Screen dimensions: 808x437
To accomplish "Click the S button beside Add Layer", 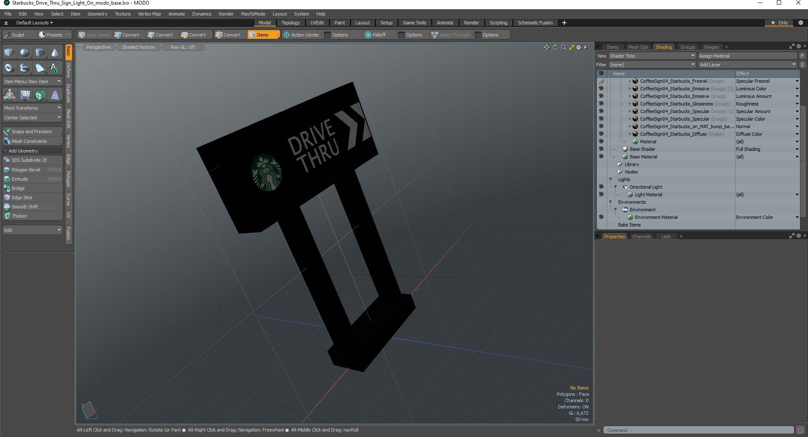I will click(802, 65).
